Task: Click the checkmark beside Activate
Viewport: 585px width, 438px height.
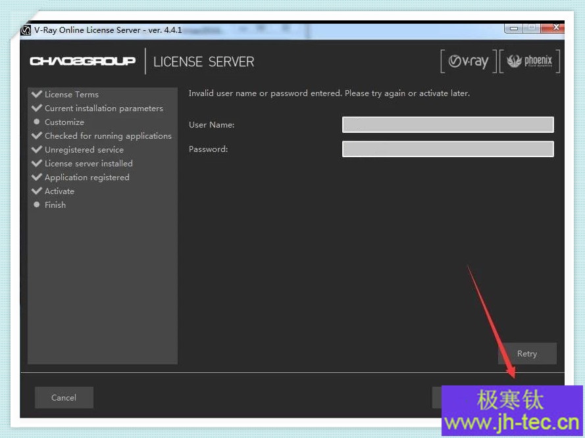Action: [37, 191]
